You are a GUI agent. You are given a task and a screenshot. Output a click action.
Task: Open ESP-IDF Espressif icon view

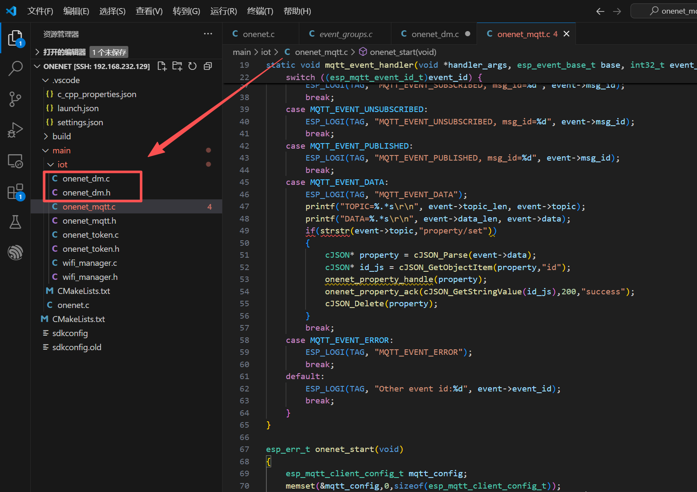pyautogui.click(x=15, y=252)
